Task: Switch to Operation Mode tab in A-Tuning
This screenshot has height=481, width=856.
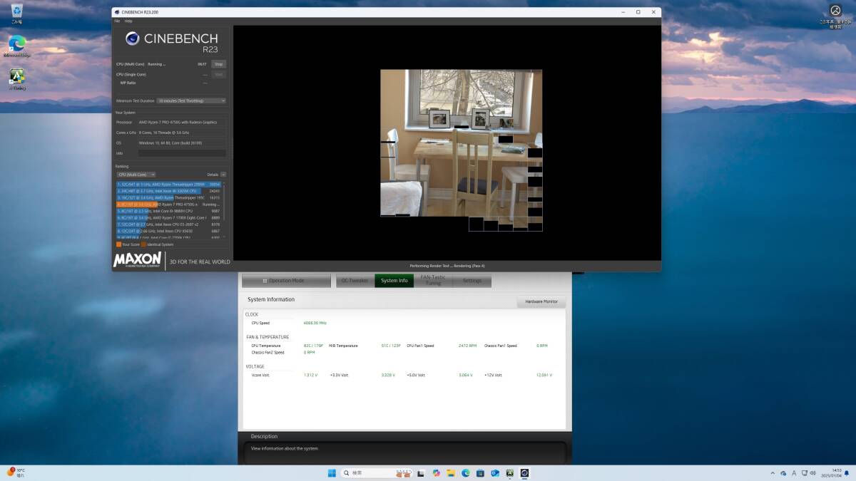Action: pos(286,281)
